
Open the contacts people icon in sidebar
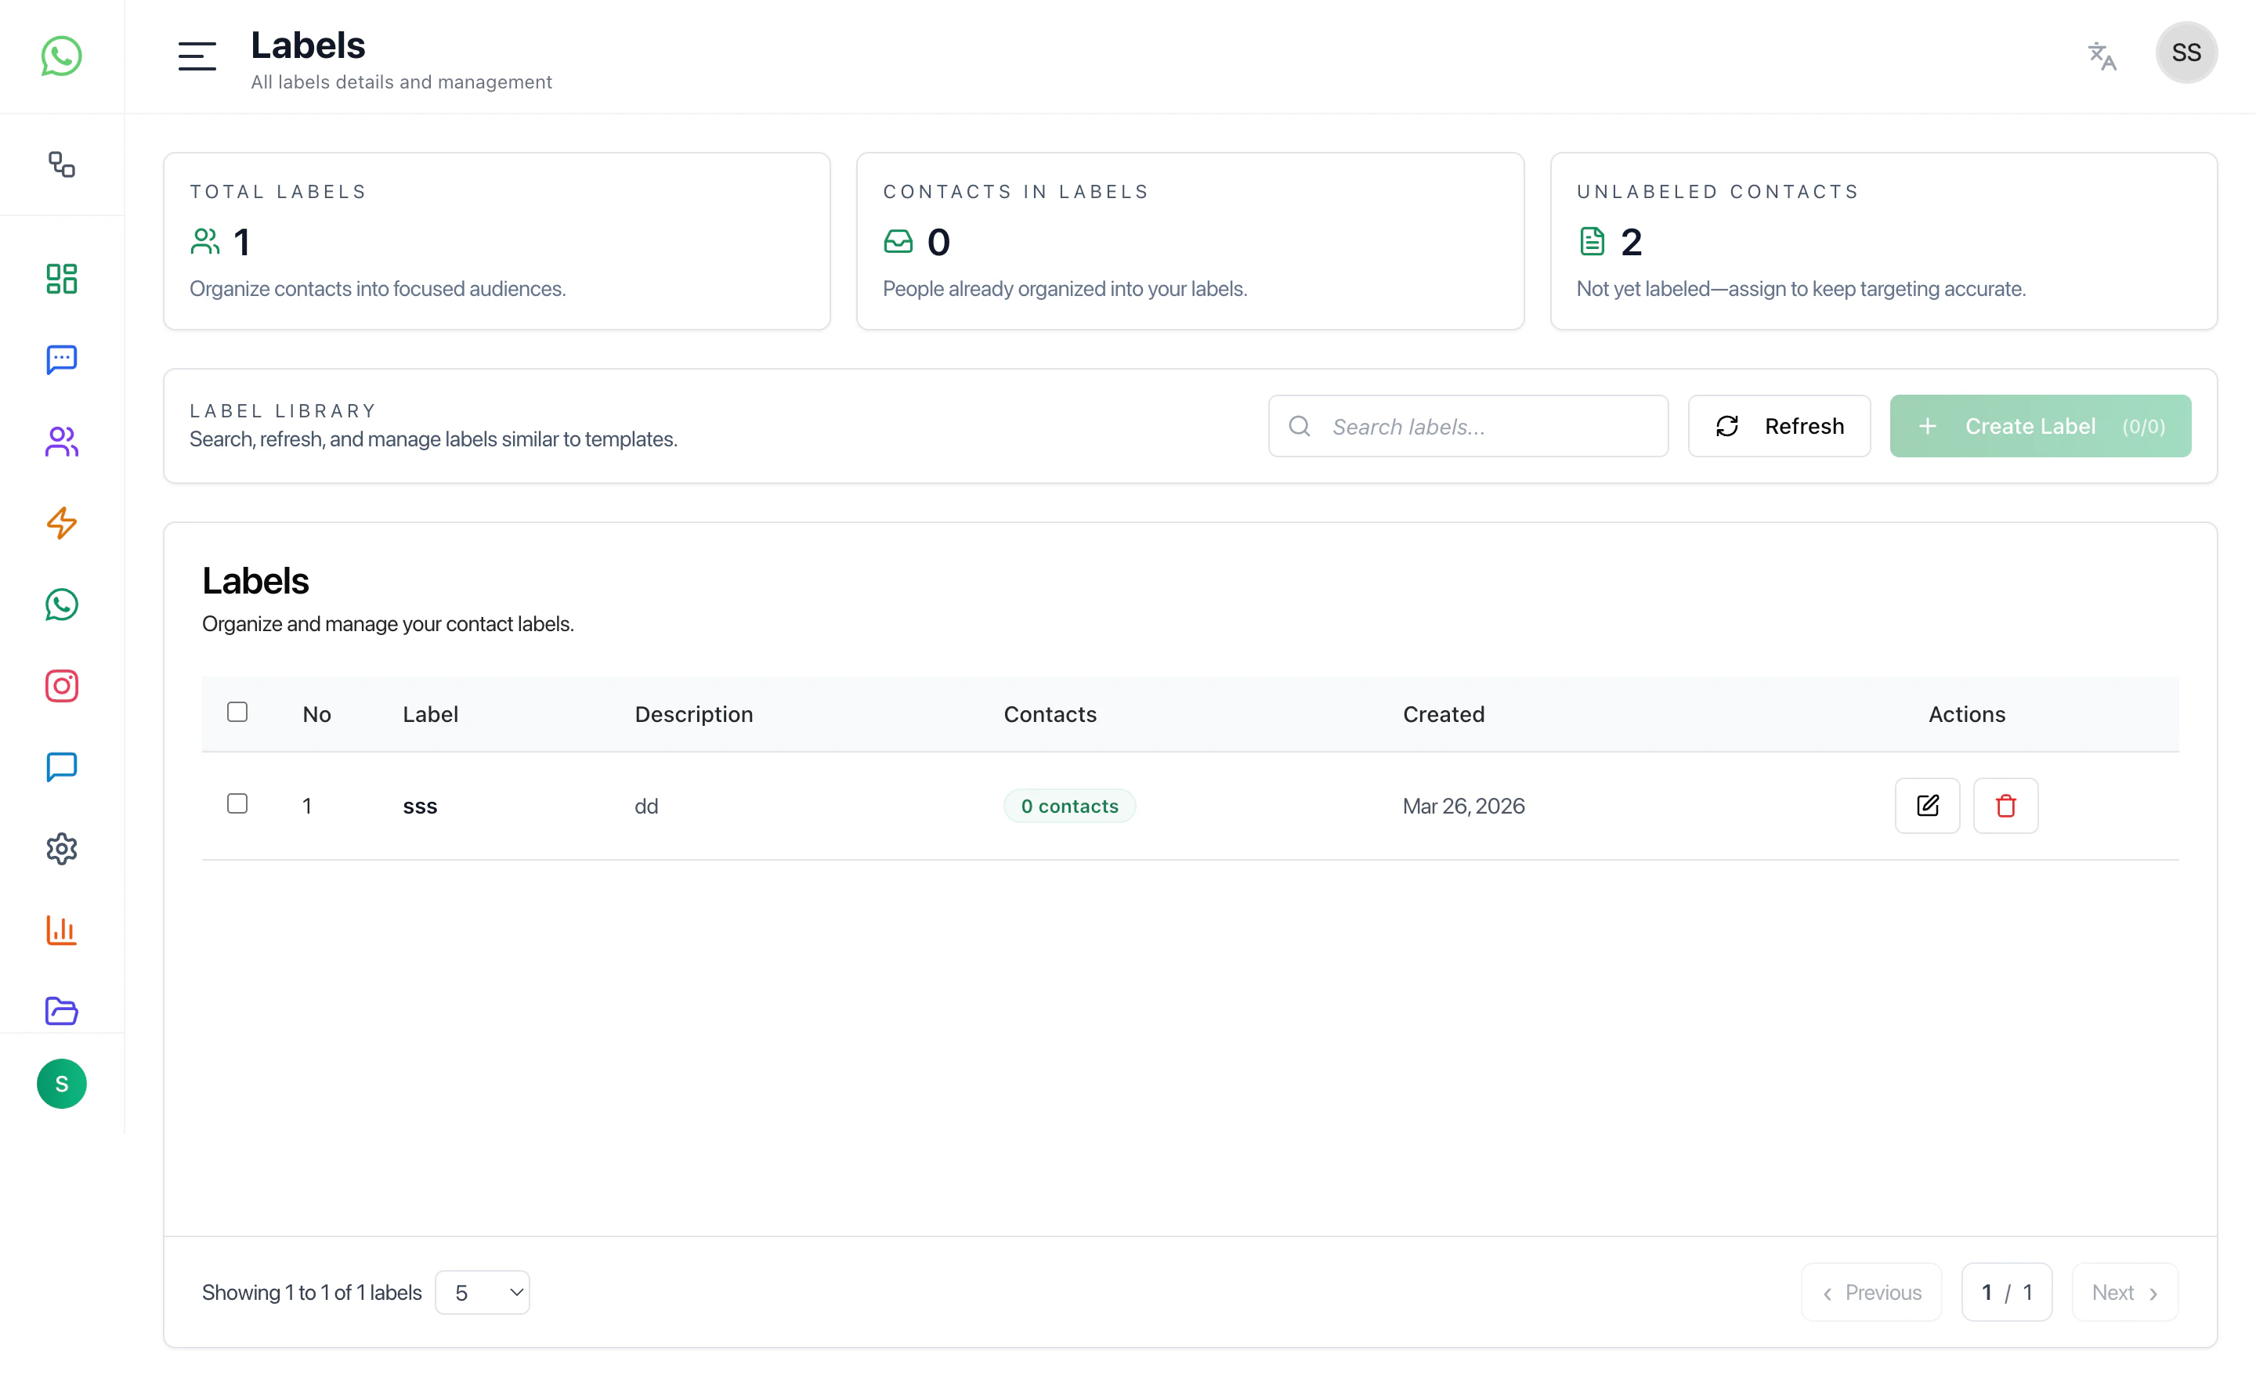click(x=61, y=442)
